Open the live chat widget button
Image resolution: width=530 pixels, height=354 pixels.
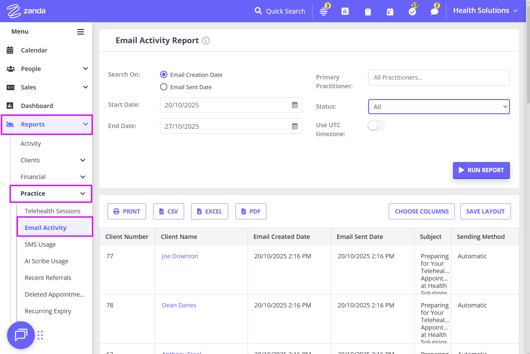[21, 335]
